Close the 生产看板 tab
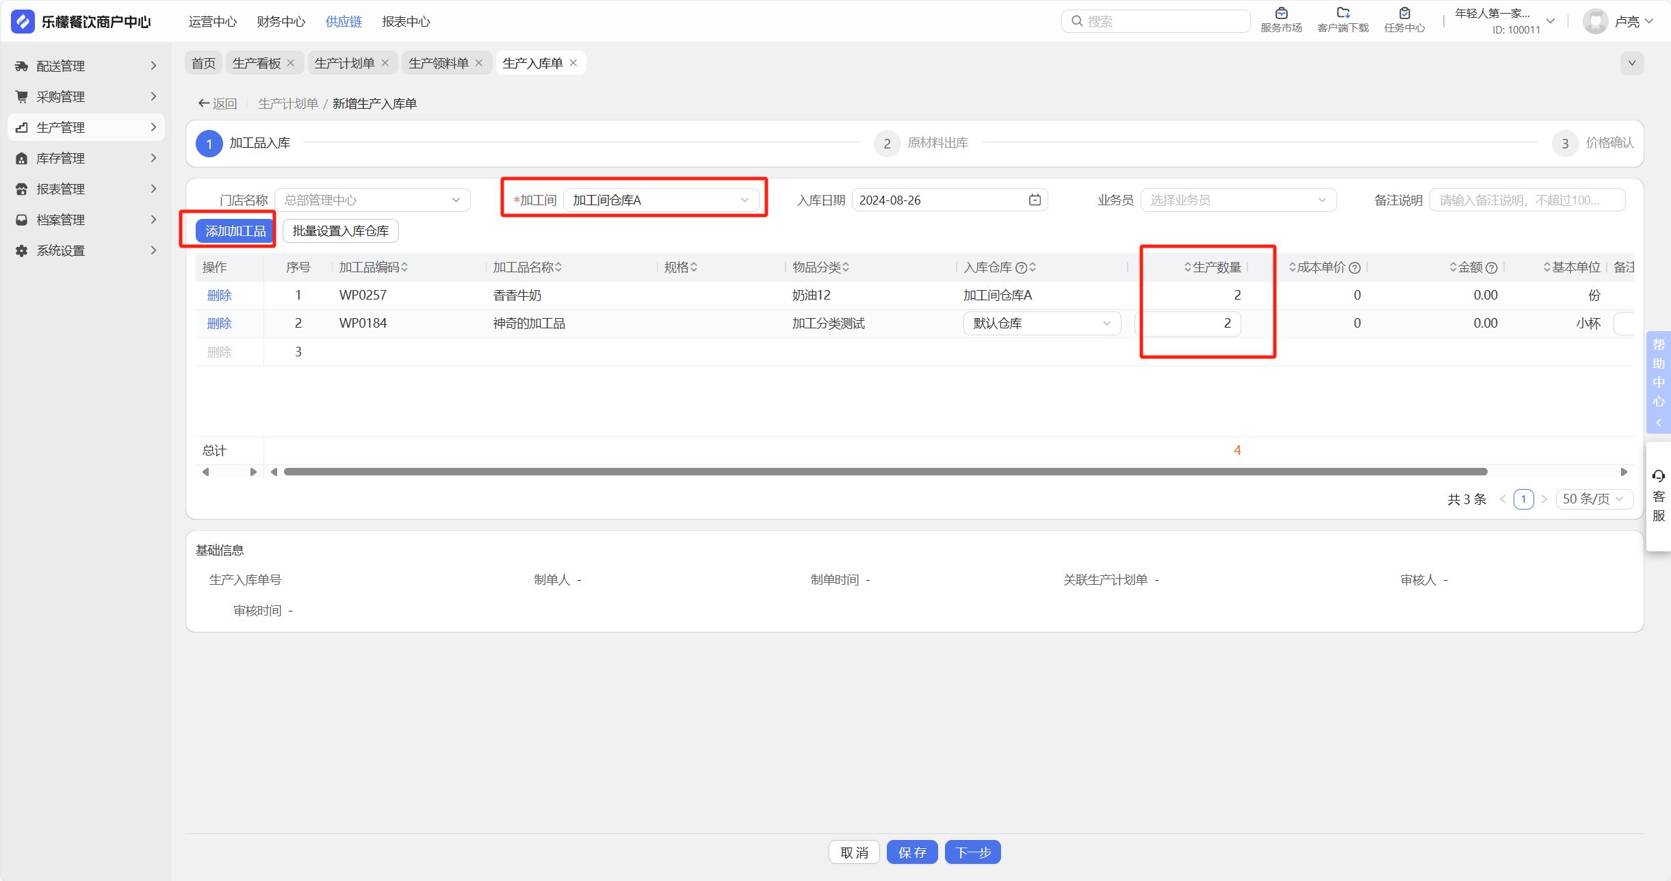Screen dimensions: 1671x881 [292, 63]
